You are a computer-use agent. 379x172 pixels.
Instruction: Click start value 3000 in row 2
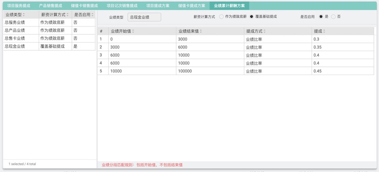point(142,47)
